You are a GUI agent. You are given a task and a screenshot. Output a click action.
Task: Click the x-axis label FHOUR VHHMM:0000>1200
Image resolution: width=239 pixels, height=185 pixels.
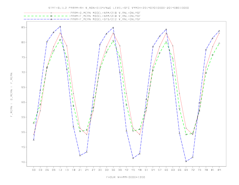[126, 177]
